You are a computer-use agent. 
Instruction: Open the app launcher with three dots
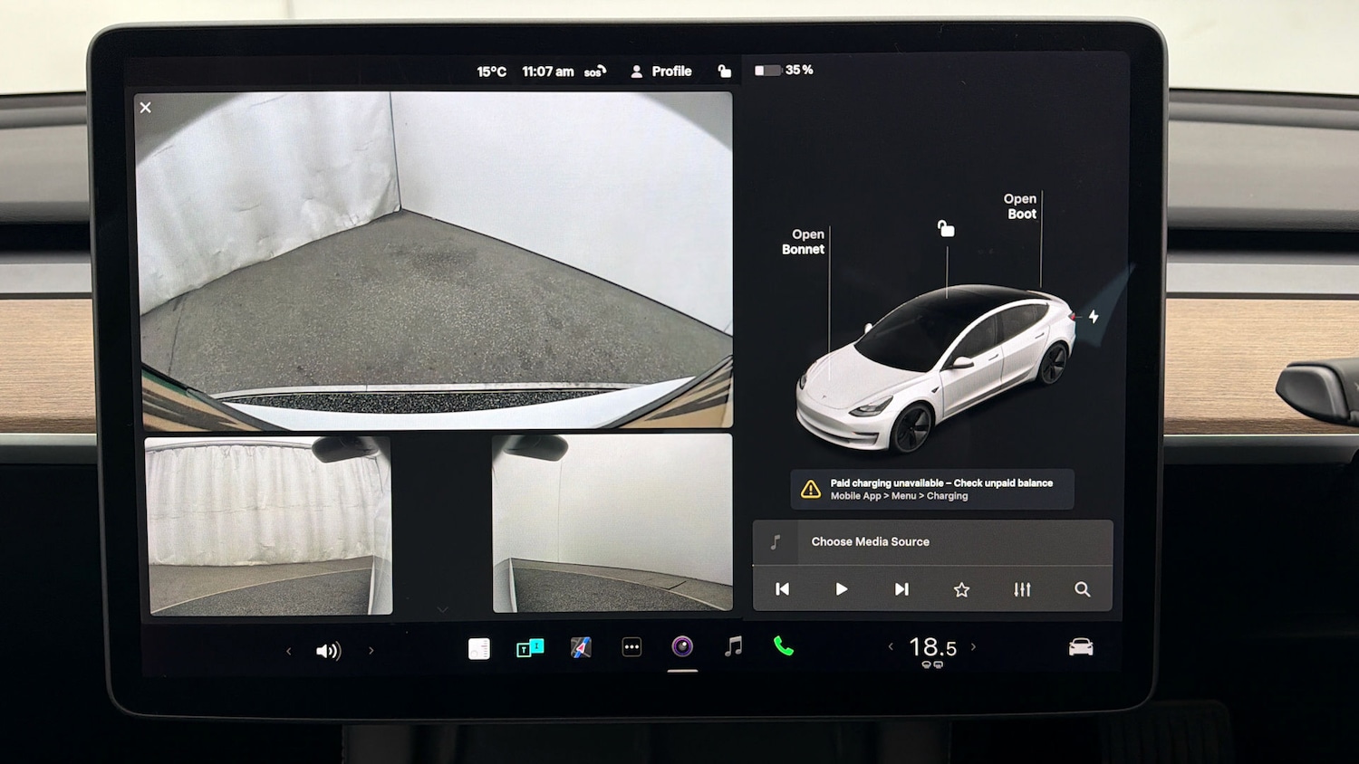pyautogui.click(x=631, y=645)
